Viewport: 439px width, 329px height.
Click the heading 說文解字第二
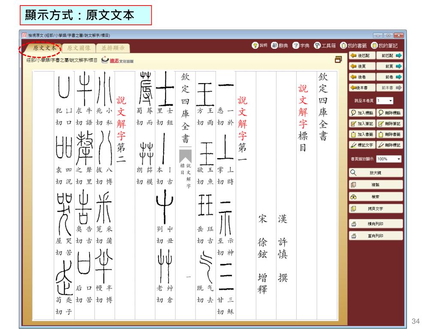pos(121,129)
